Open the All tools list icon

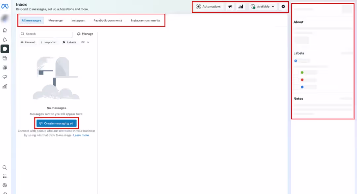tap(5, 176)
